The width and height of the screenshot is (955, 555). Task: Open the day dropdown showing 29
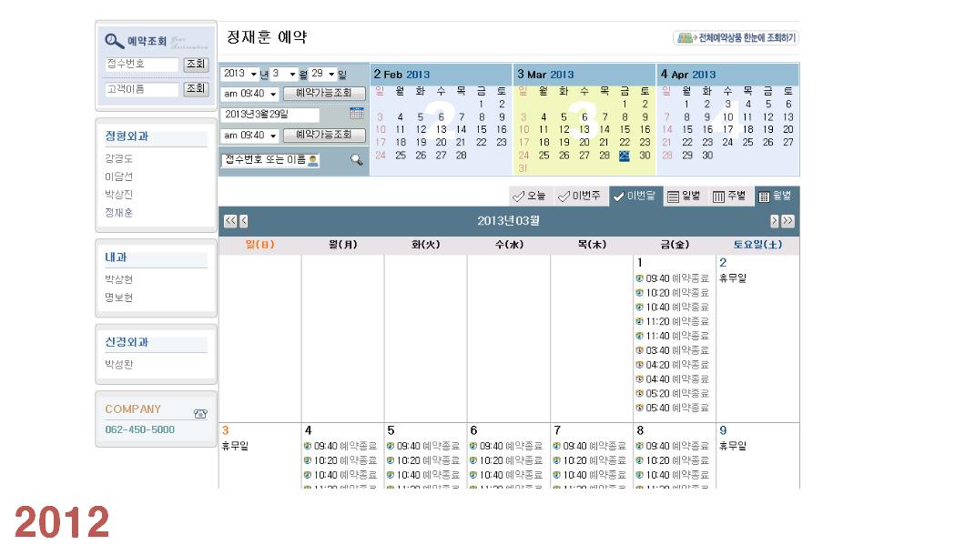coord(323,74)
